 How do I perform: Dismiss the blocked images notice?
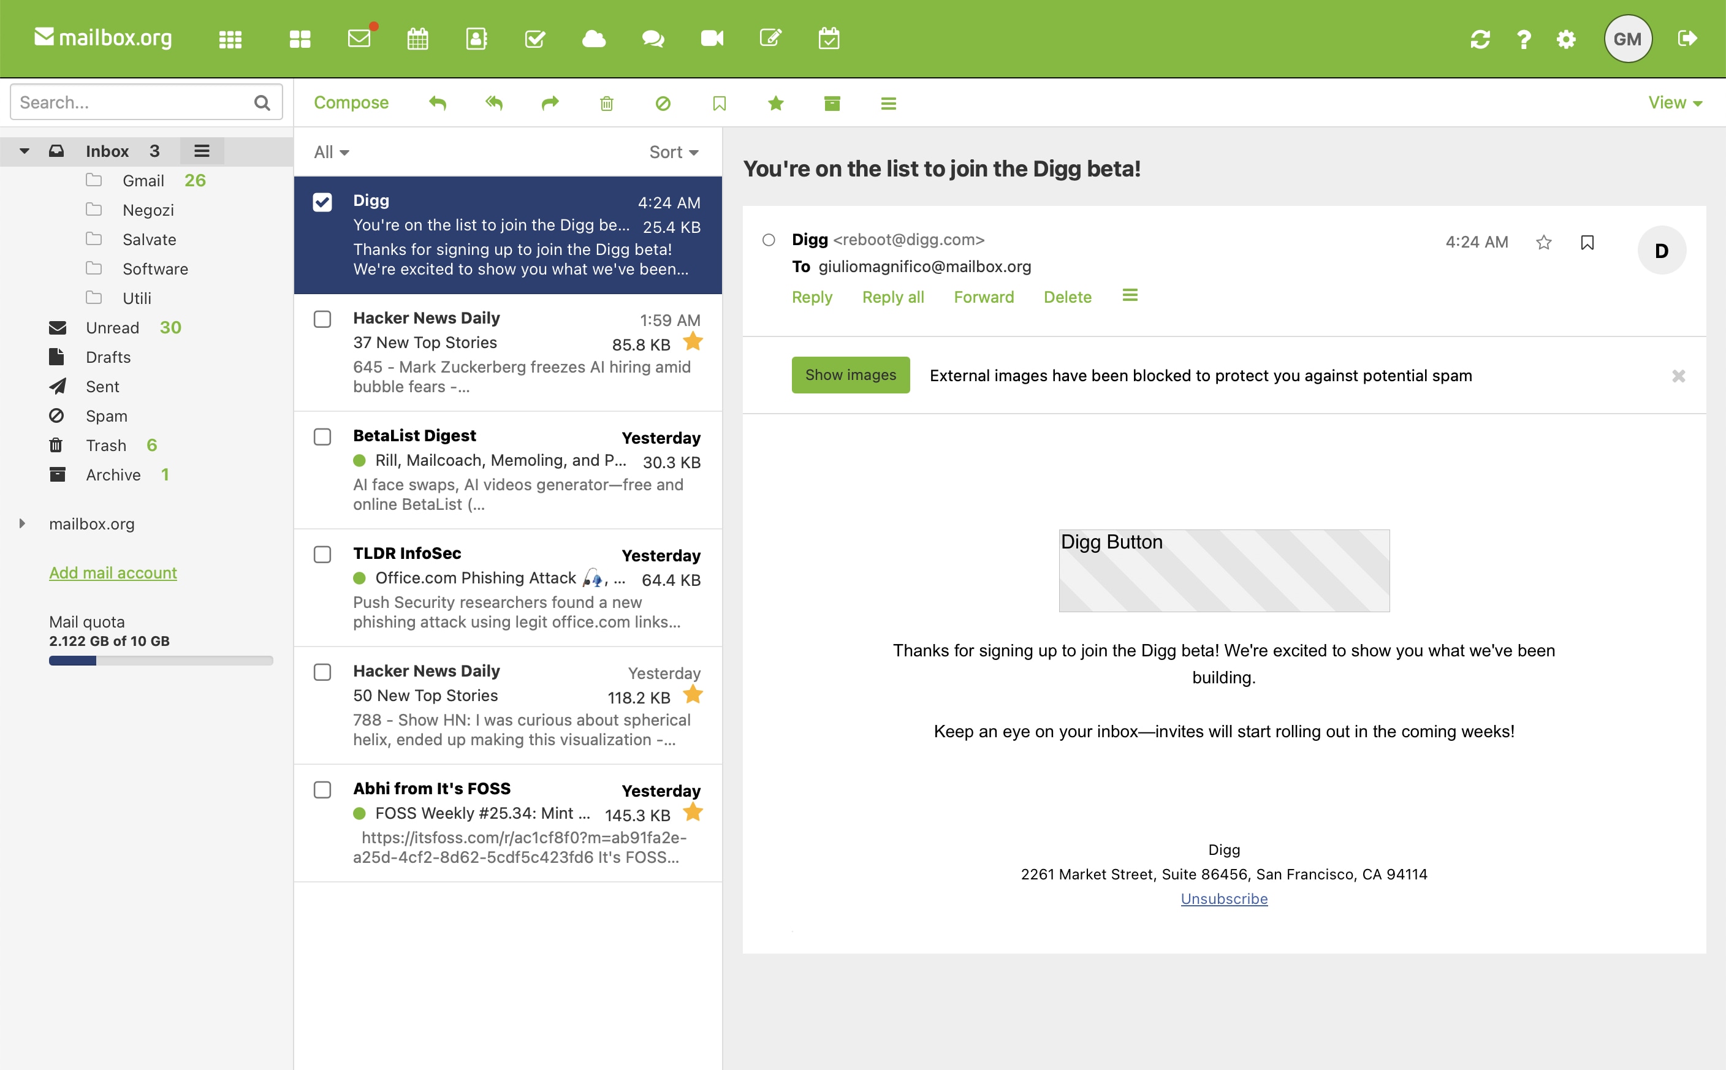point(1679,376)
